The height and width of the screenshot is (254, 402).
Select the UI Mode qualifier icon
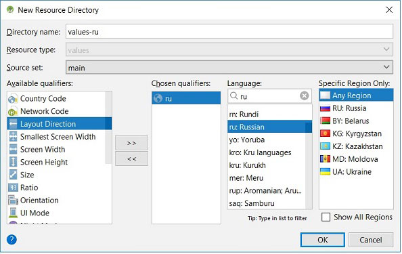[13, 213]
